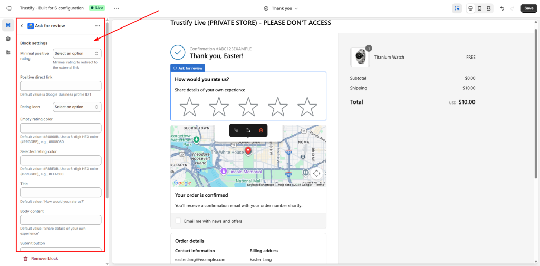The image size is (540, 266).
Task: Open Rating icon dropdown
Action: (x=77, y=107)
